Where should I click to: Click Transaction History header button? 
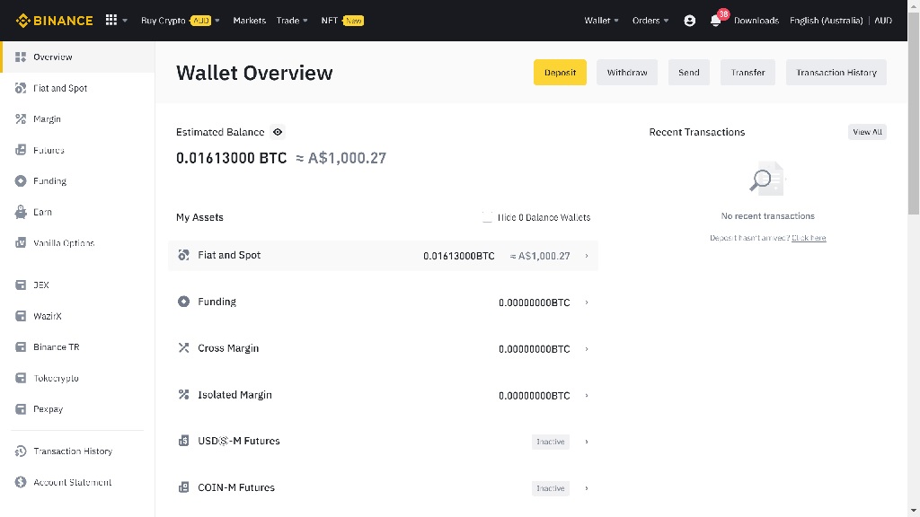coord(836,72)
